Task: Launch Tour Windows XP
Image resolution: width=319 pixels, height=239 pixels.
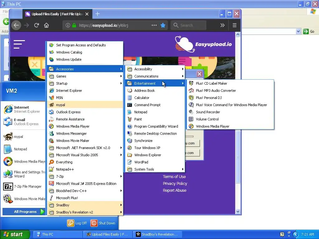Action: (x=155, y=148)
